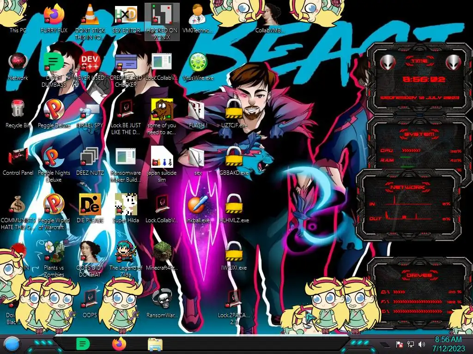Click the flag notification tray icon
This screenshot has width=473, height=354.
pyautogui.click(x=400, y=344)
